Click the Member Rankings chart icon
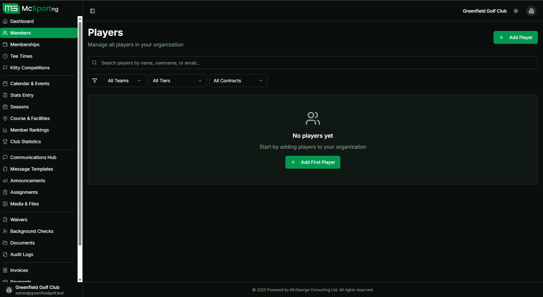Screen dimensions: 543x297 [5, 130]
